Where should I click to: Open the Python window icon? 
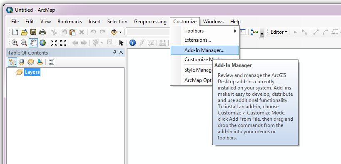tap(243, 32)
